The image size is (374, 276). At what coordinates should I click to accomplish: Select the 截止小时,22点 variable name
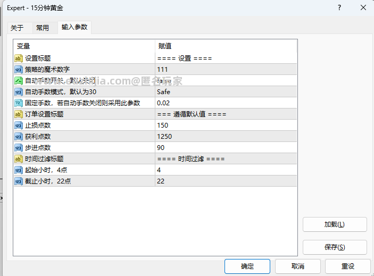point(48,181)
